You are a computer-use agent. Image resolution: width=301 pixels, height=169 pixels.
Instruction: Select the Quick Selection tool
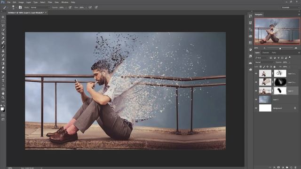click(3, 30)
